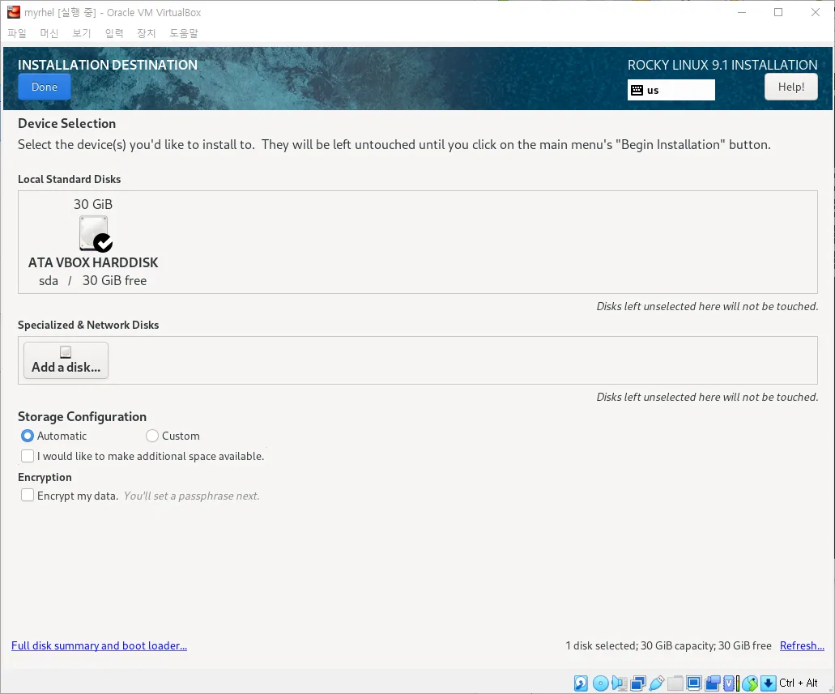This screenshot has height=694, width=835.
Task: Click the 'Storage Configuration' heading
Action: [82, 416]
